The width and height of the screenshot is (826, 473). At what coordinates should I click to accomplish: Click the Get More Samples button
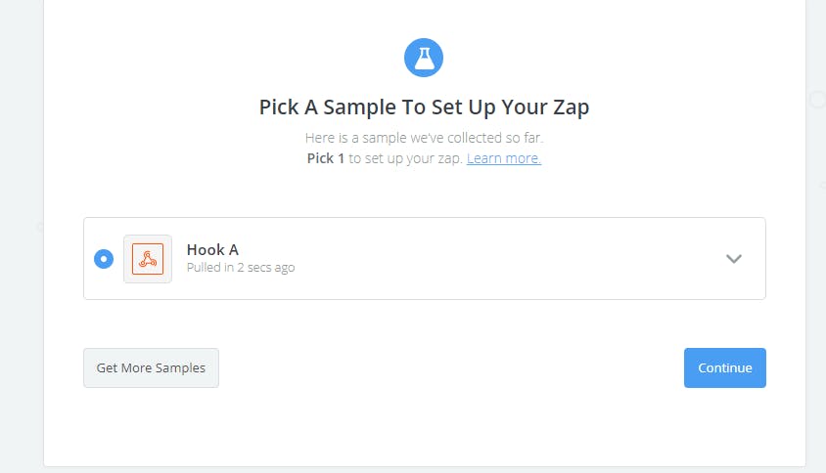(x=151, y=368)
